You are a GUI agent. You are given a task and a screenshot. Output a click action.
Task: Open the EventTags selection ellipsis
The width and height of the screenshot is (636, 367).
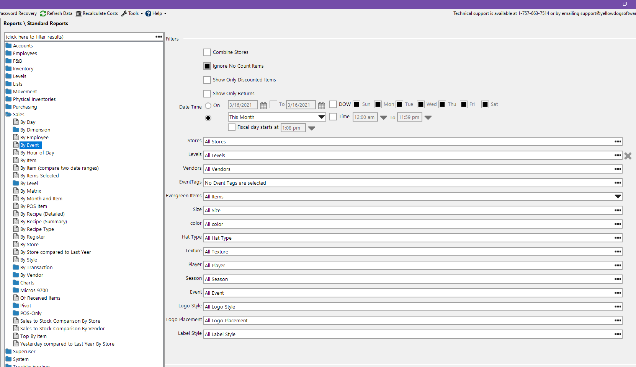click(x=618, y=183)
